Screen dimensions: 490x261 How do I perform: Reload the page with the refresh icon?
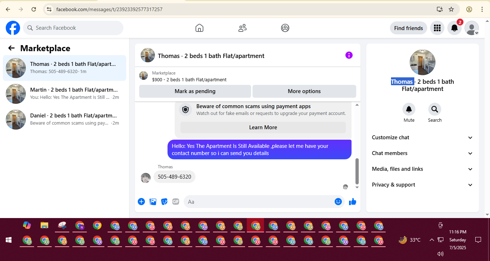coord(34,9)
